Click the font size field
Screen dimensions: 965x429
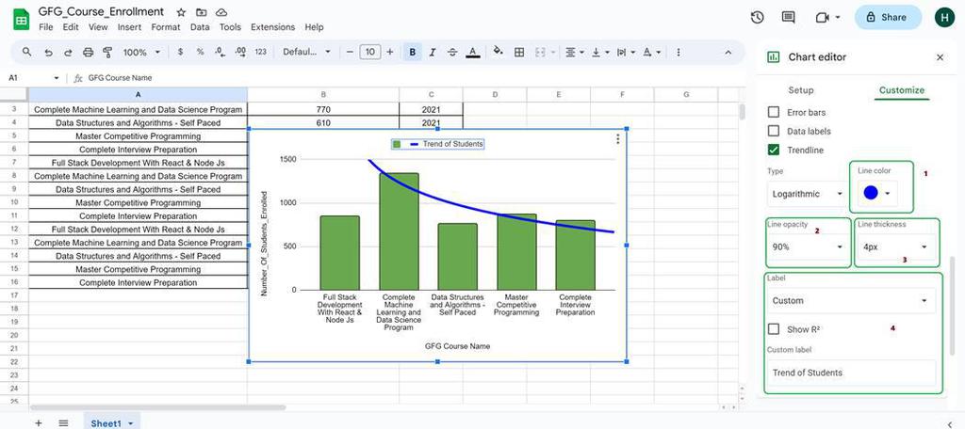click(369, 53)
